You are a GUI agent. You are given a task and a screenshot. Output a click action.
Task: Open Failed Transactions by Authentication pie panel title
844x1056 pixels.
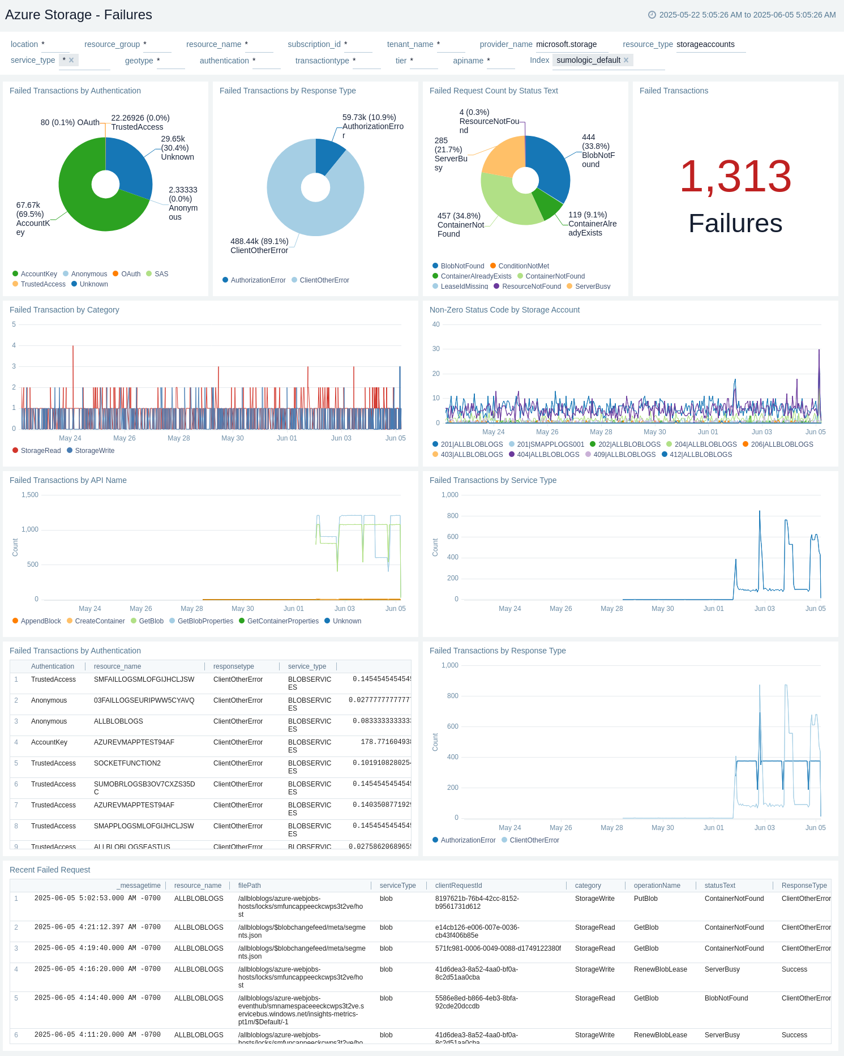tap(75, 91)
